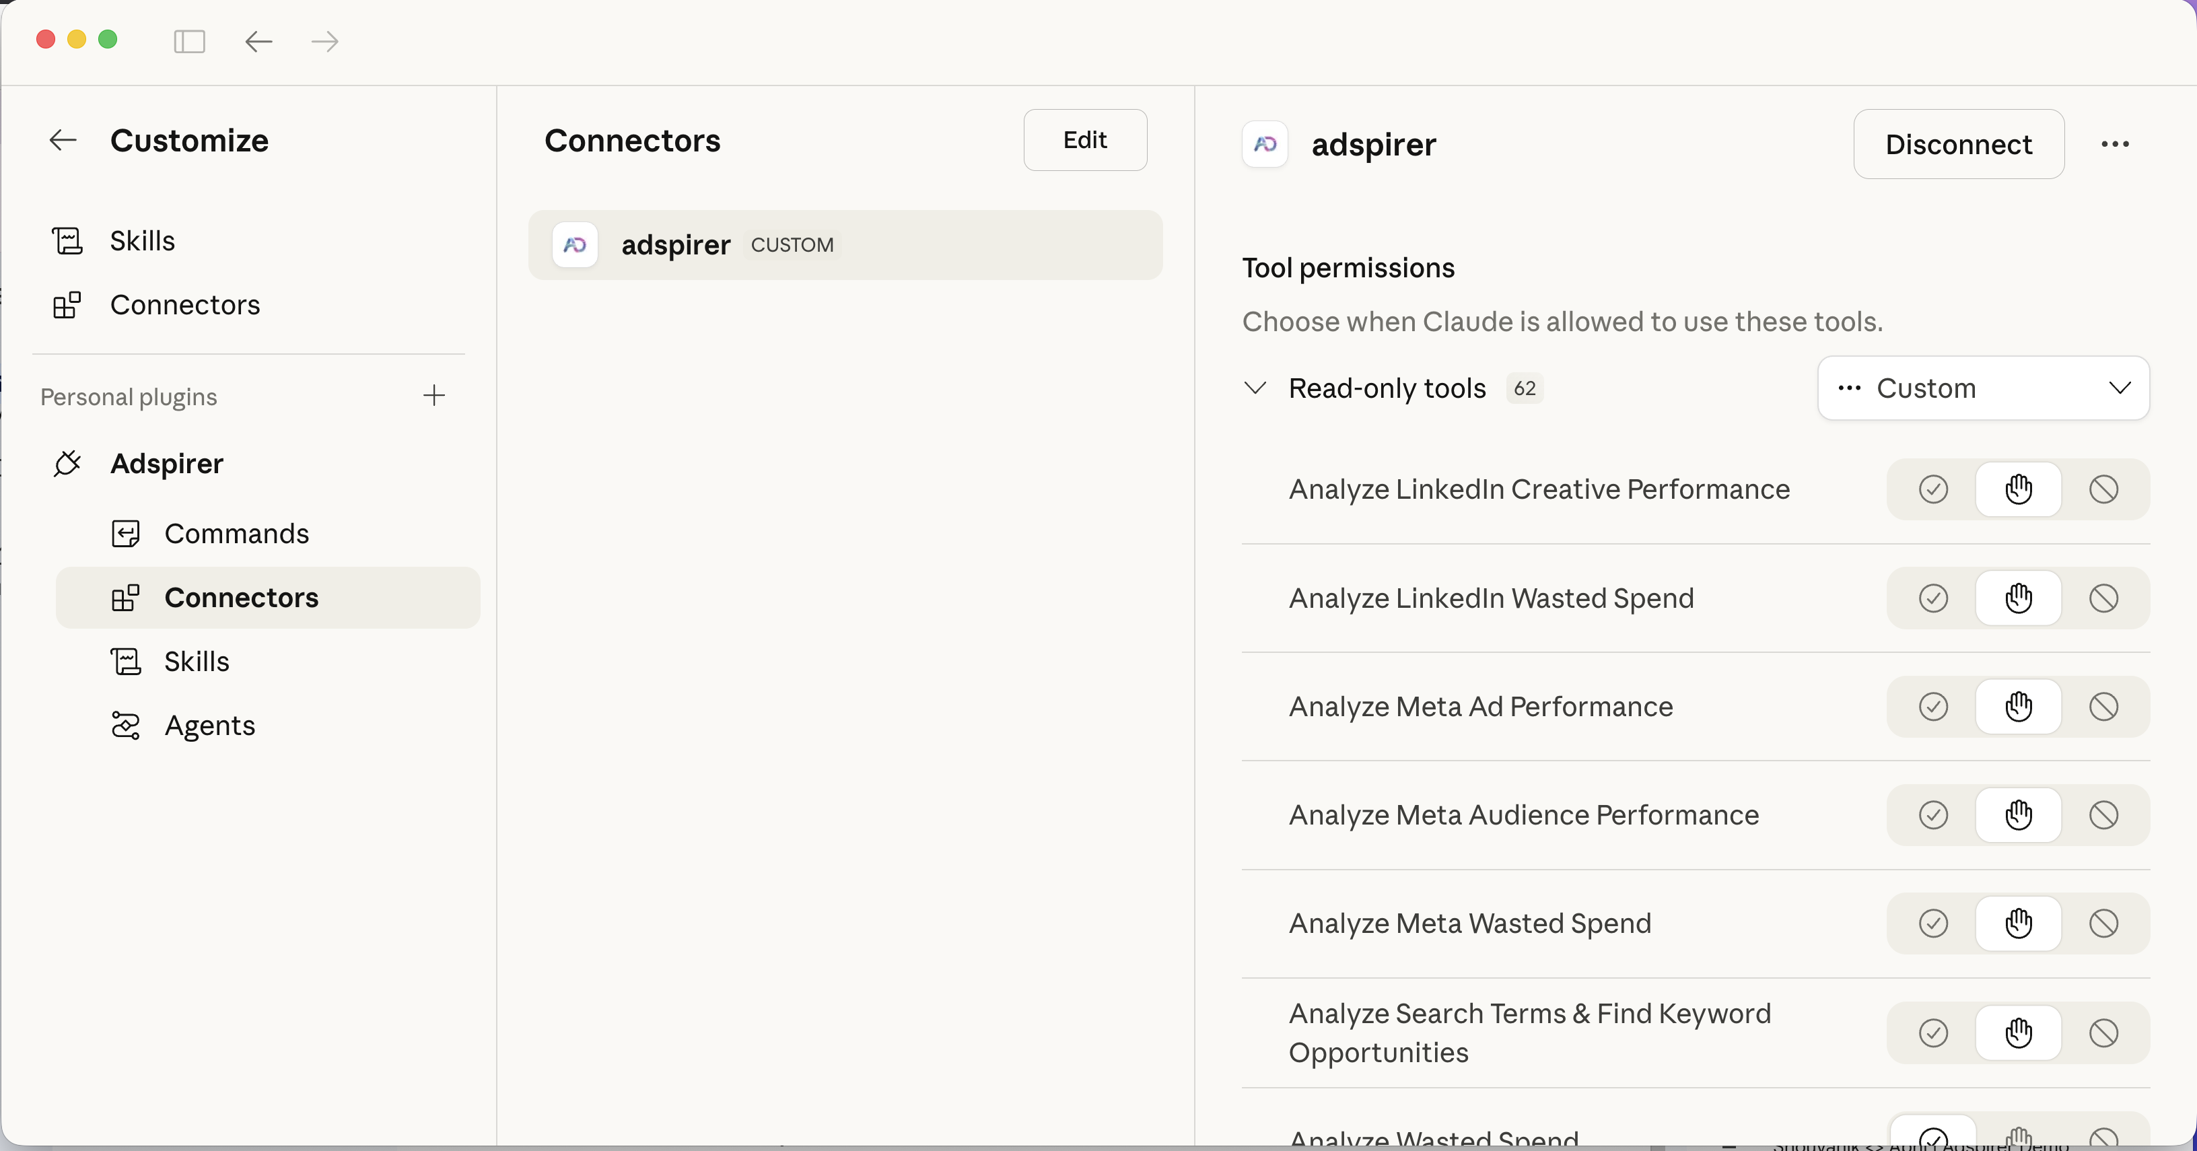
Task: Click the back navigation arrow
Action: click(x=258, y=42)
